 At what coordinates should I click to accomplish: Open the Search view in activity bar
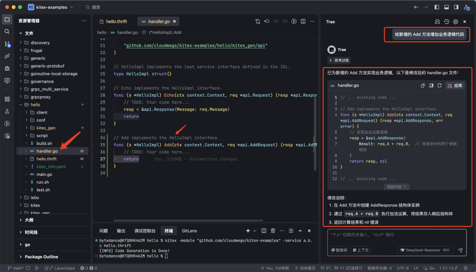pyautogui.click(x=7, y=32)
